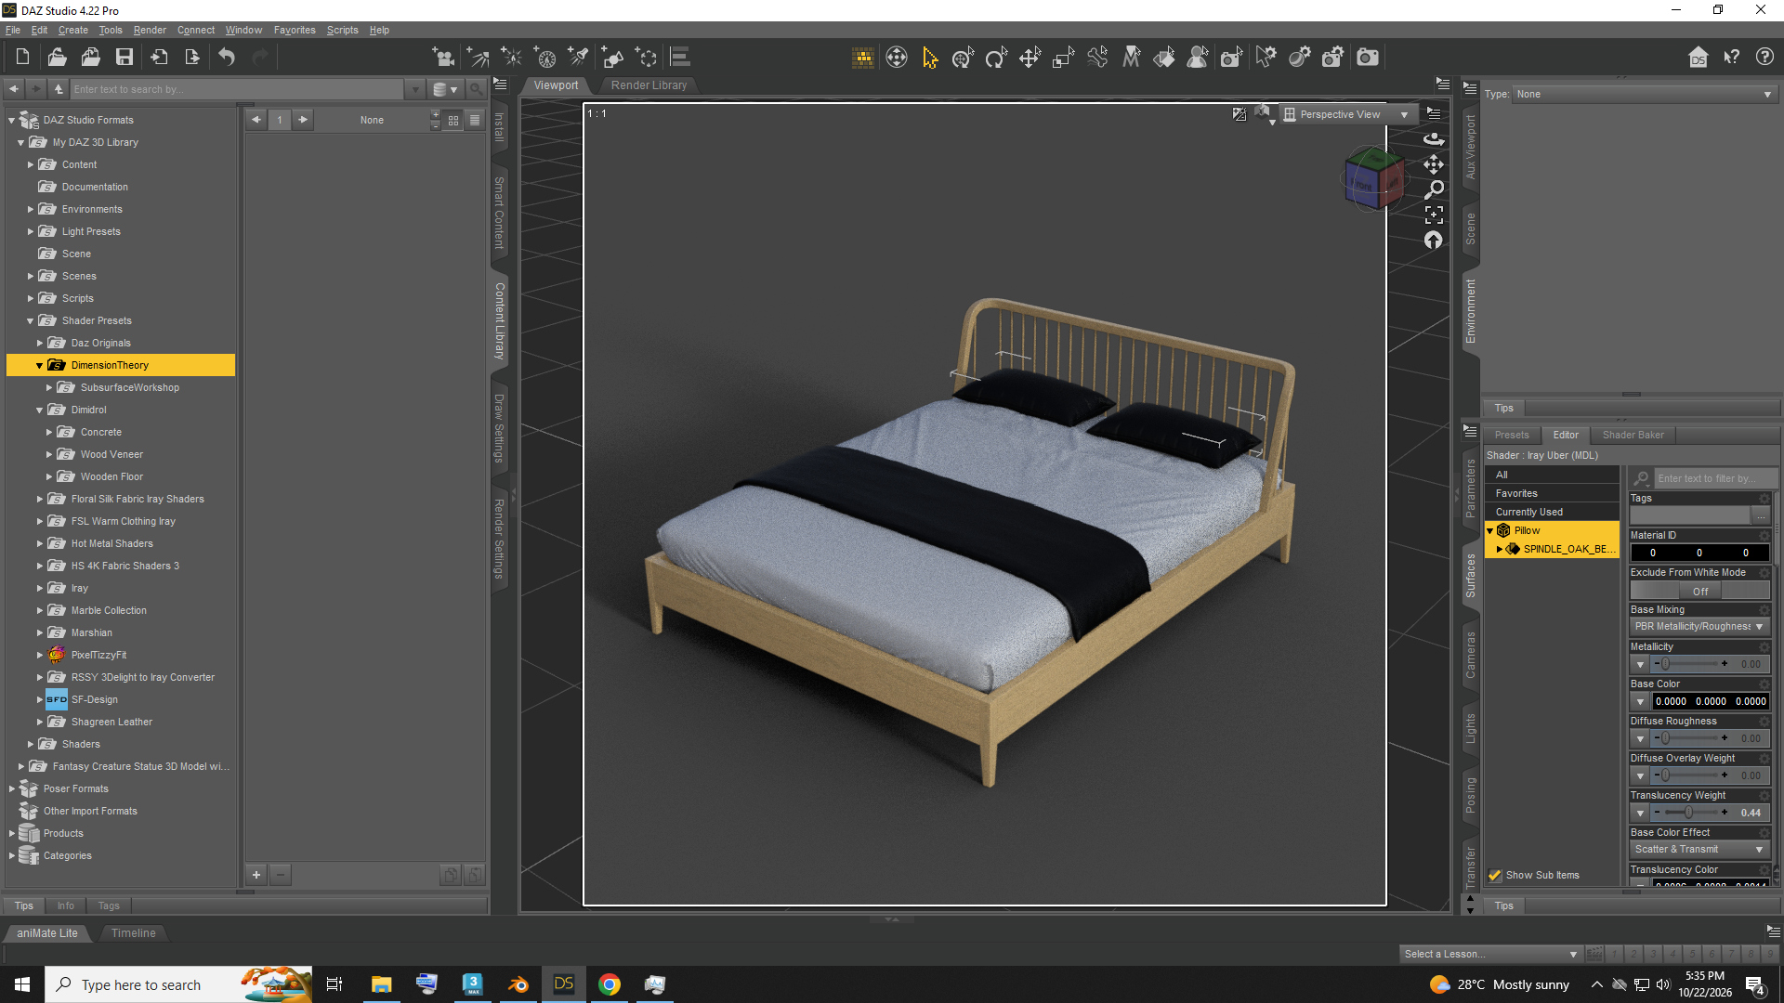Expand the Marble Collection folder
Image resolution: width=1784 pixels, height=1003 pixels.
click(x=40, y=611)
